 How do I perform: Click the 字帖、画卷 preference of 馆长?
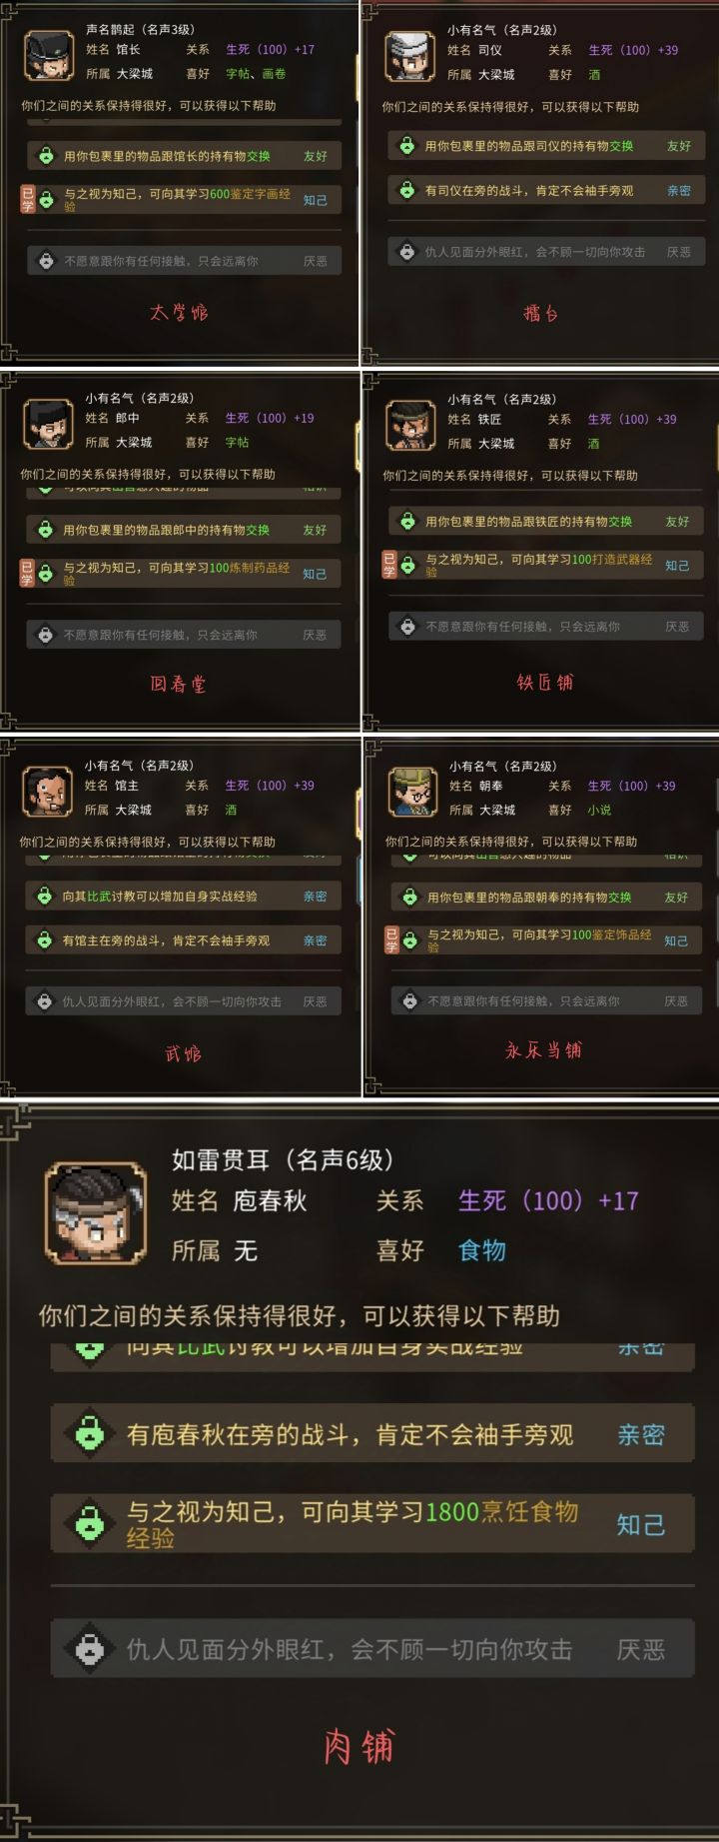256,74
